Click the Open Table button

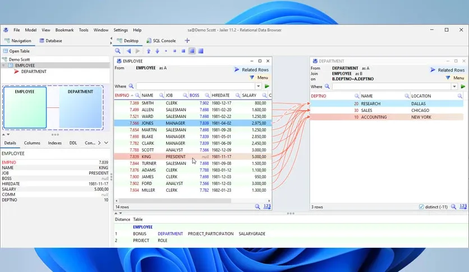[16, 51]
